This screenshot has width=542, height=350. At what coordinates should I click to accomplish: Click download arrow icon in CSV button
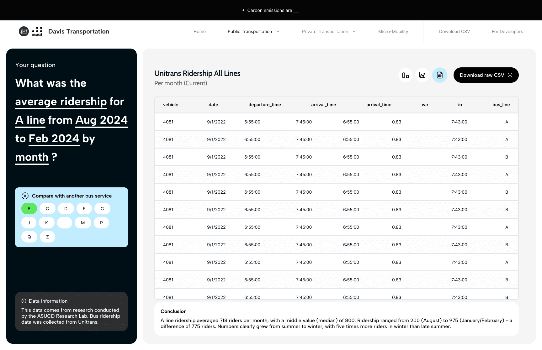510,75
